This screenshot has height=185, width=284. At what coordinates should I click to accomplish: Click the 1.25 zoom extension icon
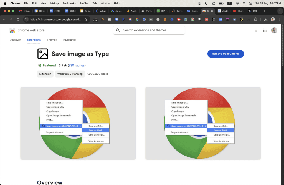pyautogui.click(x=95, y=20)
